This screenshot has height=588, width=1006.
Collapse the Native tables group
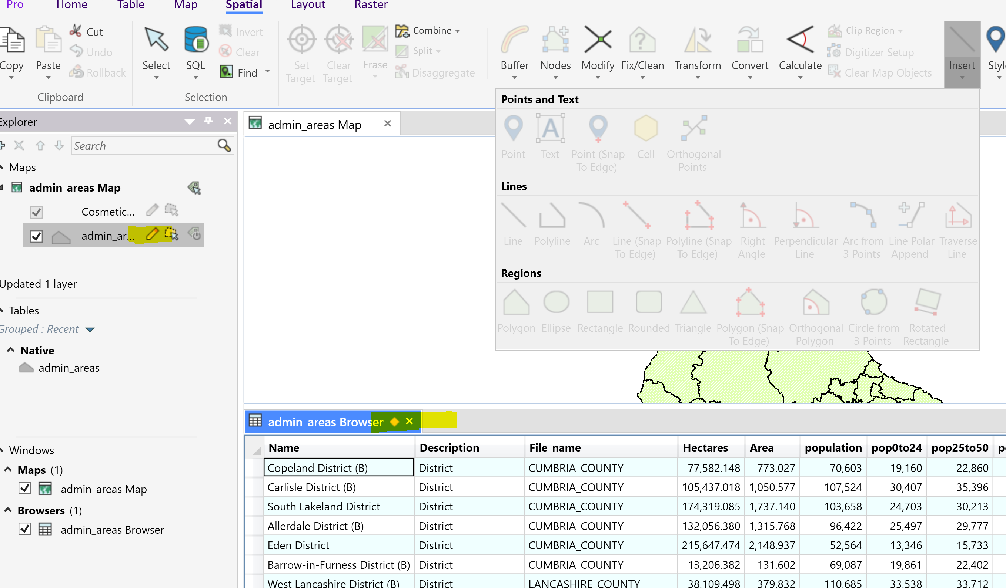(x=10, y=350)
